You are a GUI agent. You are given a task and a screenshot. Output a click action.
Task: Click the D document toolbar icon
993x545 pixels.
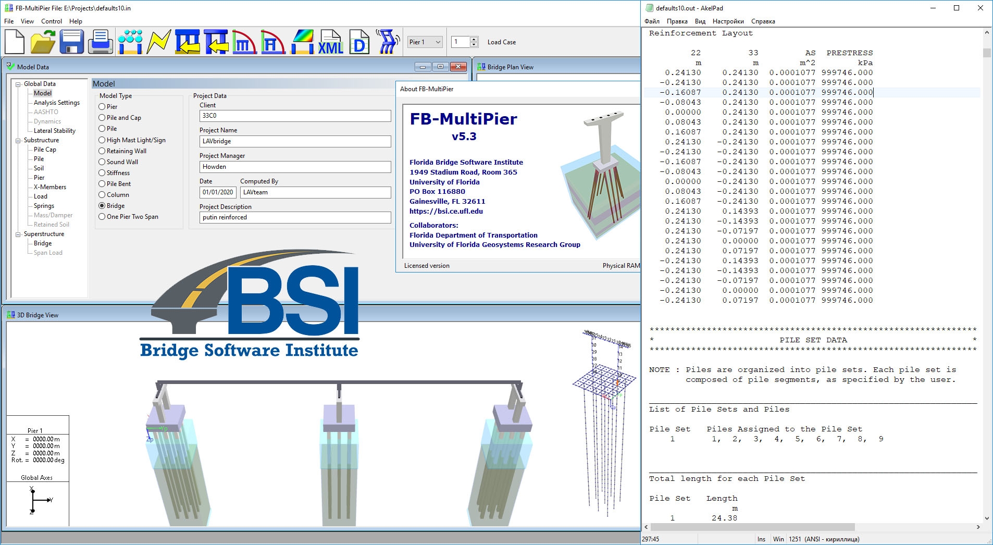tap(359, 42)
